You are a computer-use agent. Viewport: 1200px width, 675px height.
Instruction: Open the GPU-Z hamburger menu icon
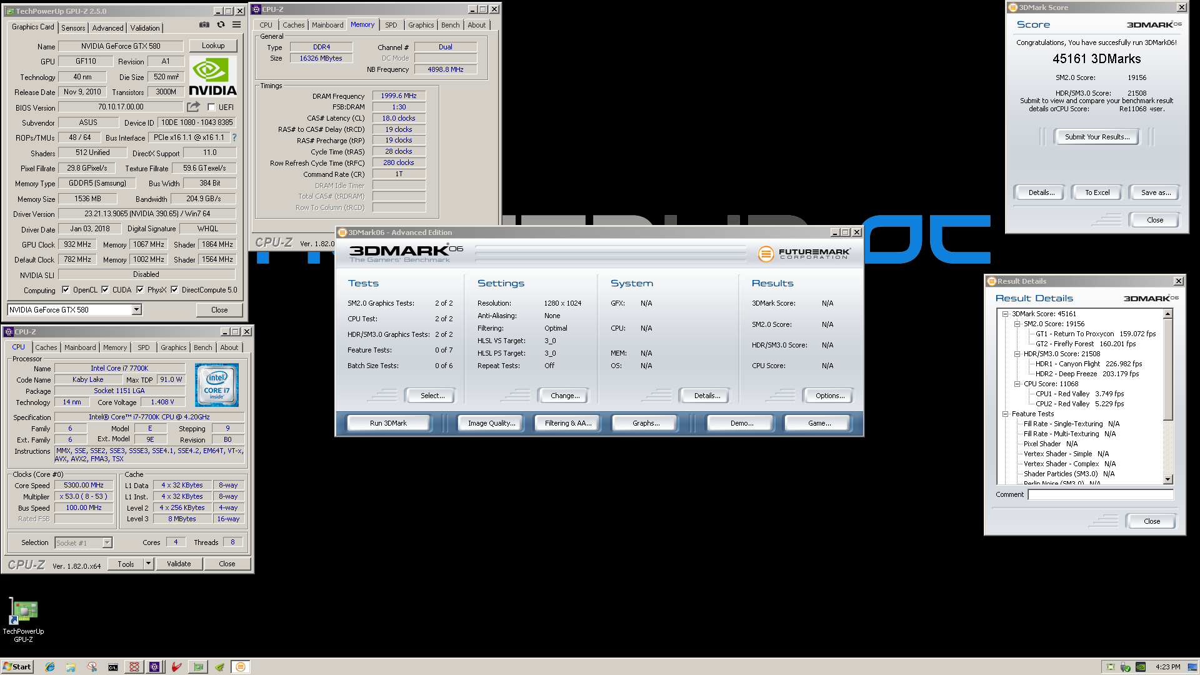point(236,25)
